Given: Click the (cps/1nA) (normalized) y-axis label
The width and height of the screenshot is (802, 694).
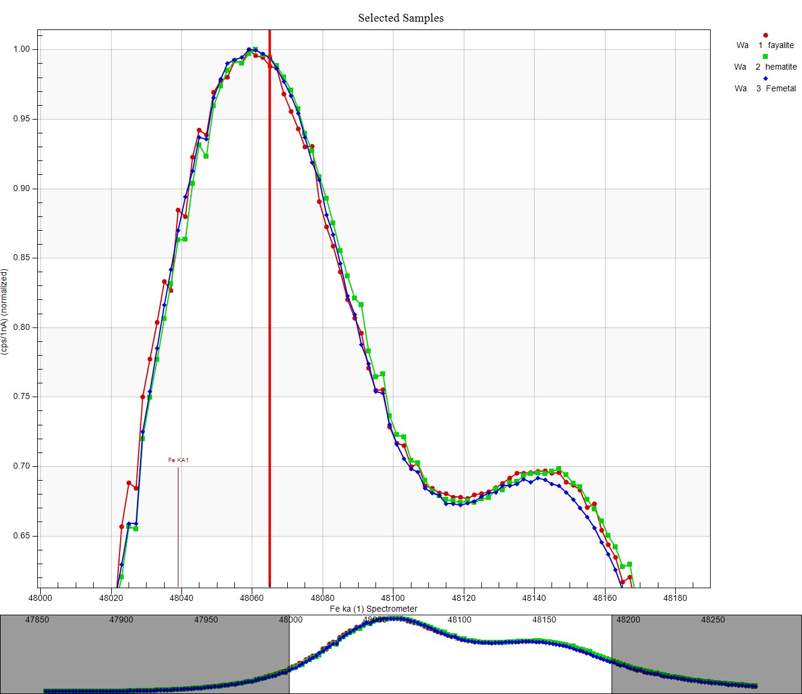Looking at the screenshot, I should click(5, 311).
